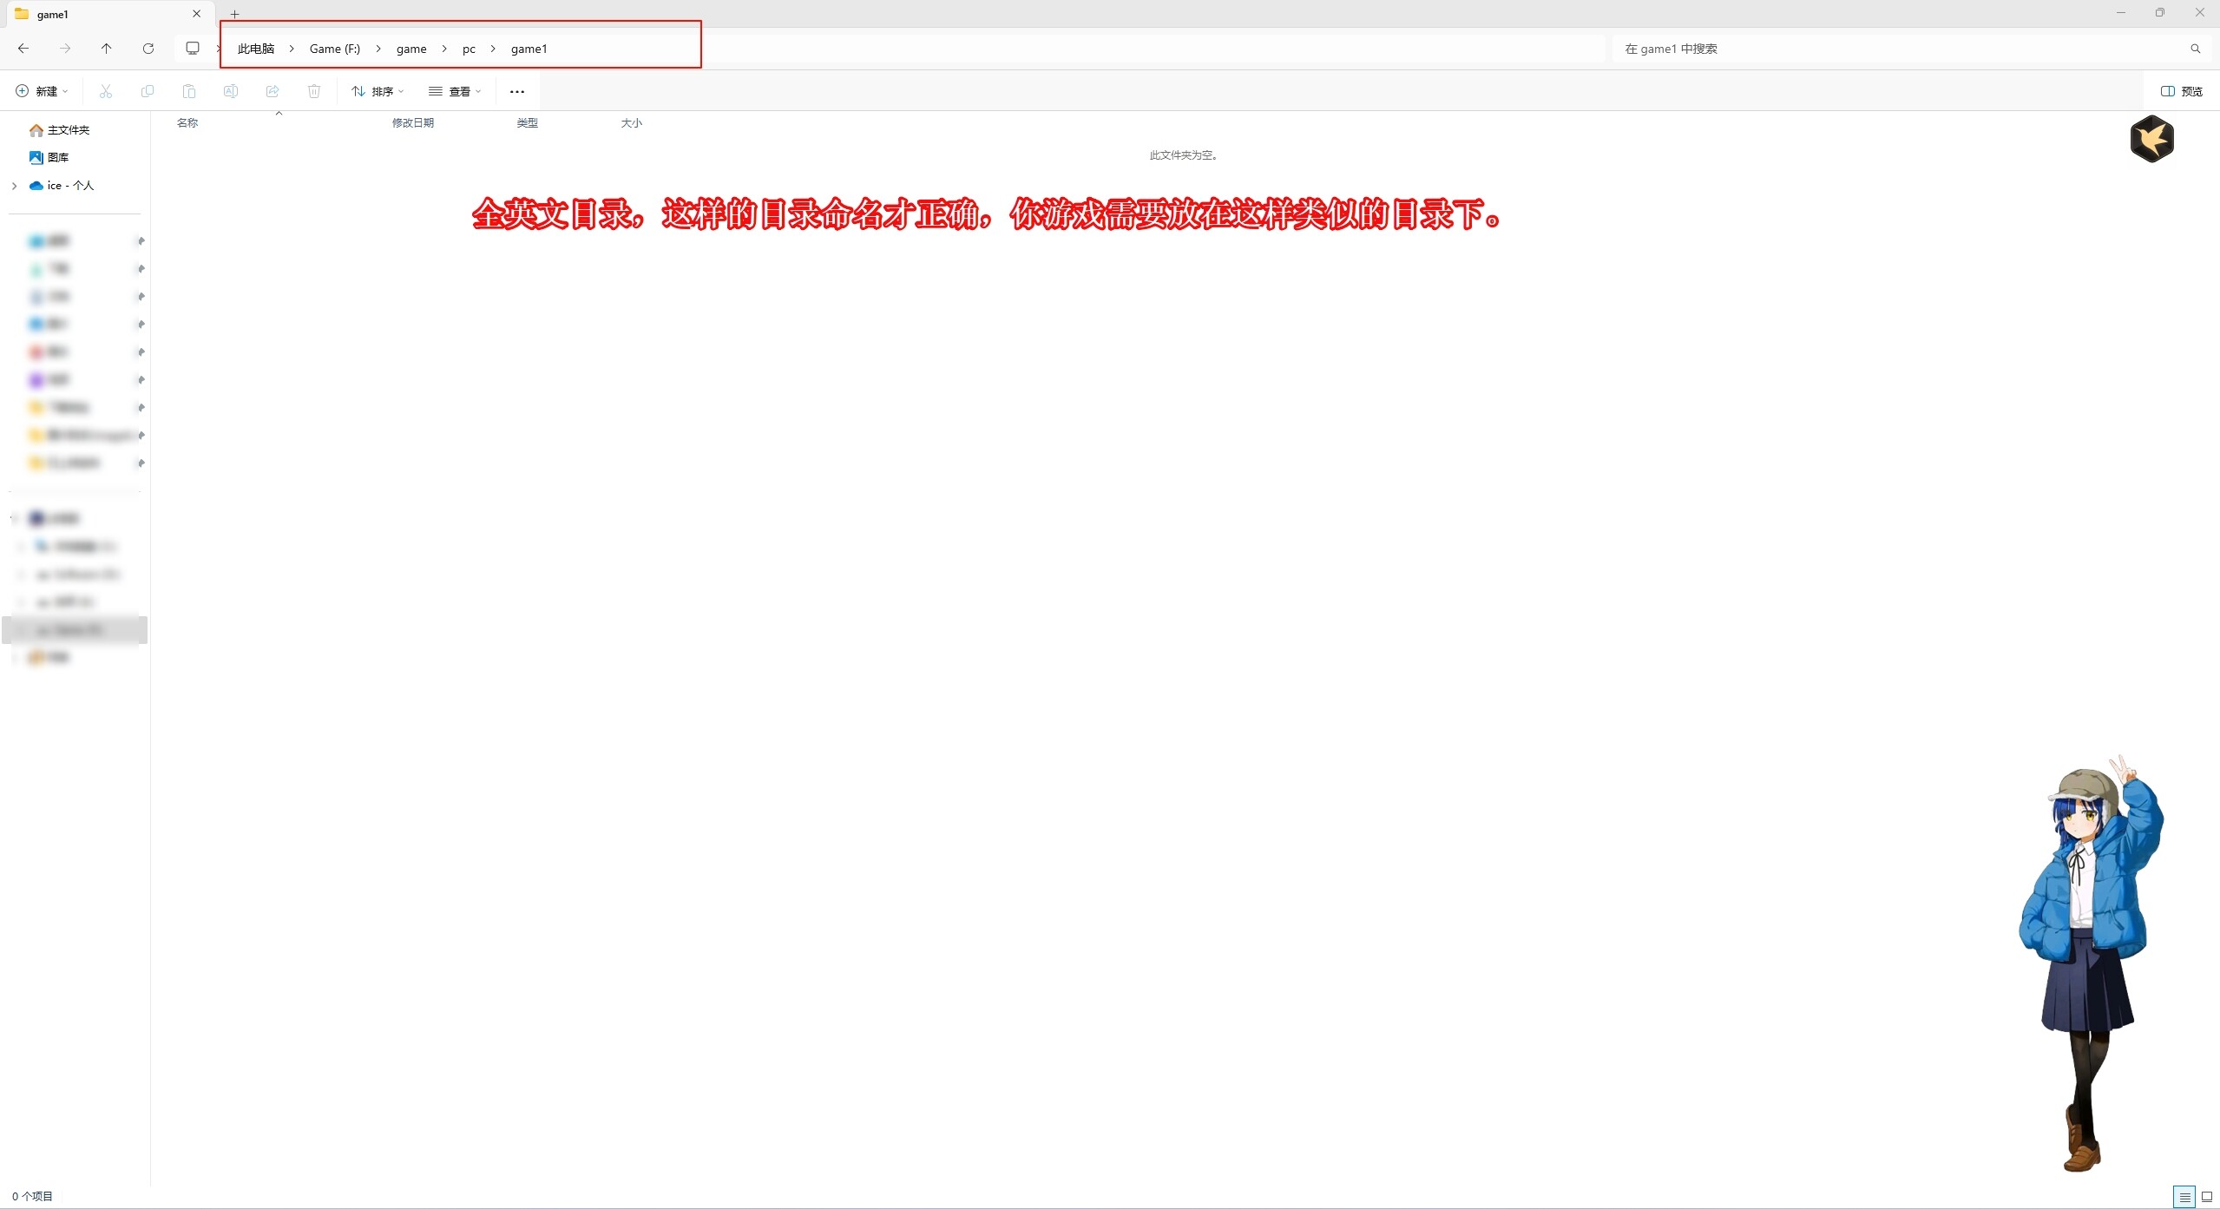The image size is (2220, 1209).
Task: Click the Cut scissors icon
Action: point(106,91)
